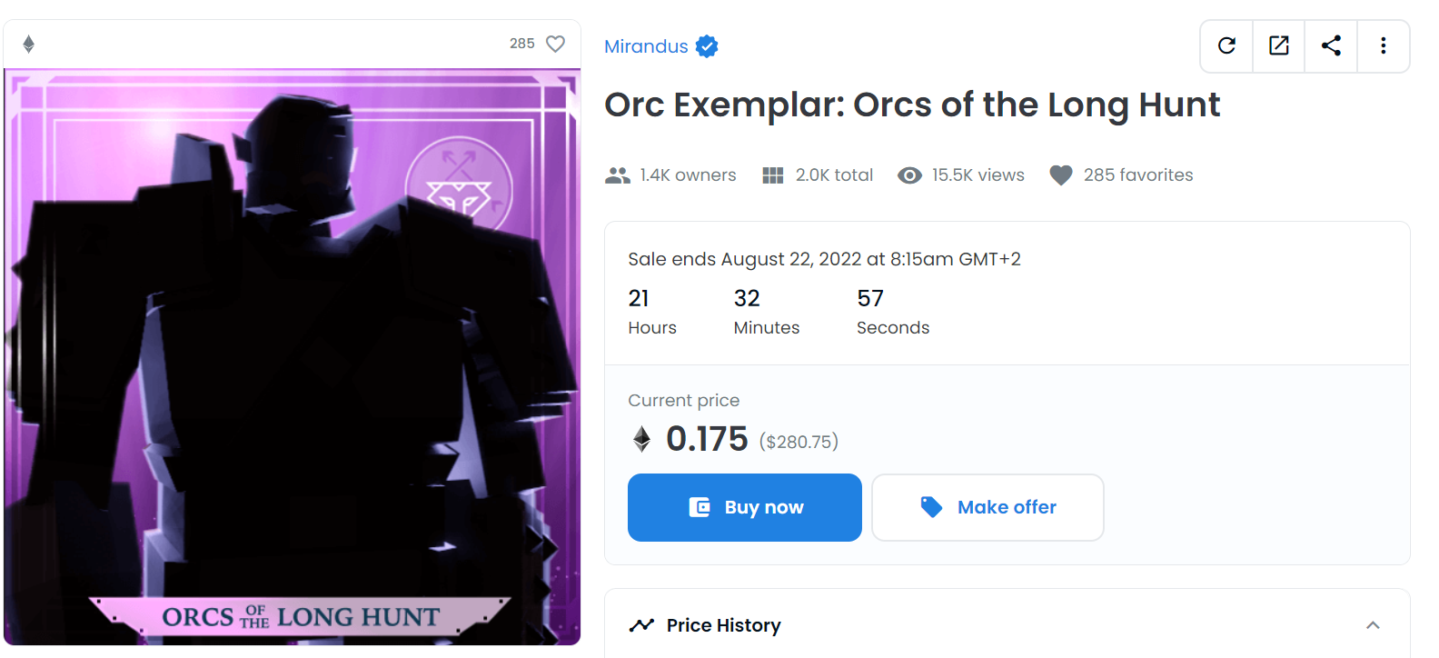Screen dimensions: 1439x658
Task: Click the Buy now button
Action: pyautogui.click(x=744, y=507)
